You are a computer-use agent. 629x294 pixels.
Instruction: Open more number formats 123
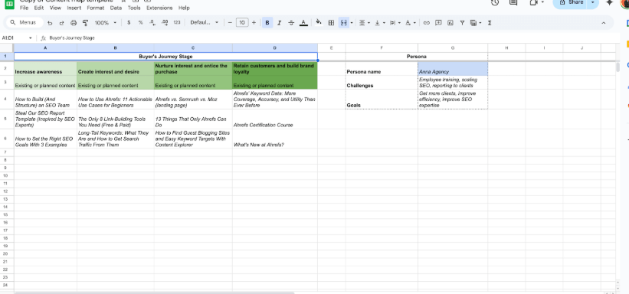coord(177,23)
